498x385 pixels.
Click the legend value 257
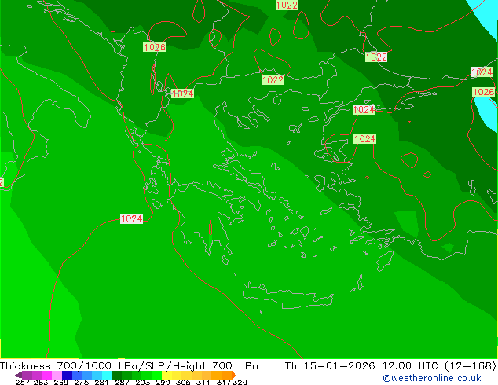point(22,382)
